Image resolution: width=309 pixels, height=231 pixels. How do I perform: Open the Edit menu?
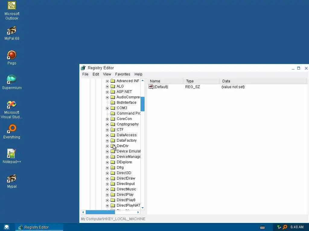coord(96,74)
